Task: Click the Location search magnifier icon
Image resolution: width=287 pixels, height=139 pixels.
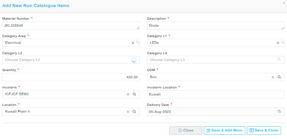Action: coord(134,111)
